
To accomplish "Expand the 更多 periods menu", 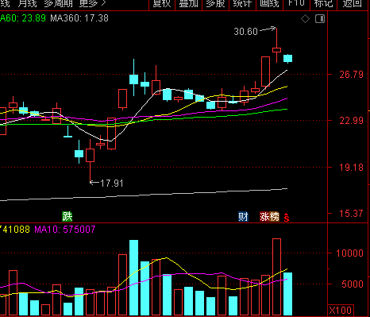I will coord(93,3).
